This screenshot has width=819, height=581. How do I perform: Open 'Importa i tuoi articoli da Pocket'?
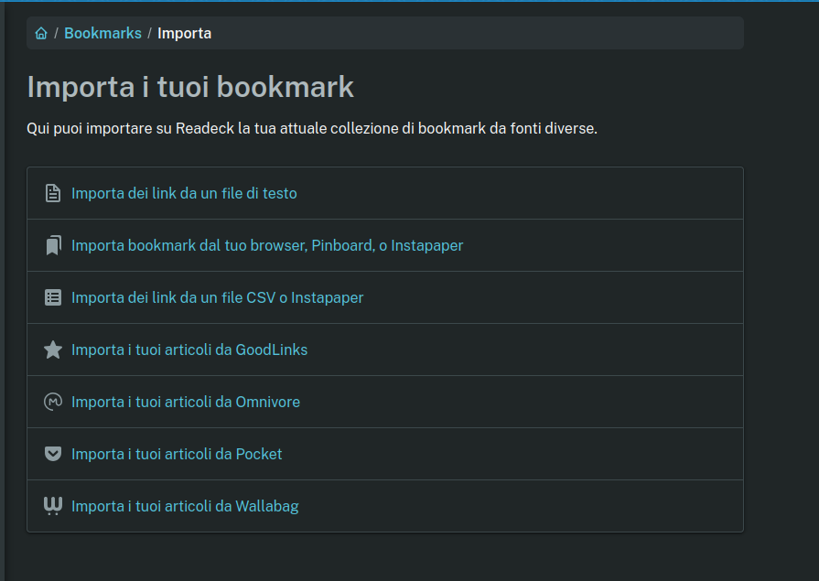point(177,454)
